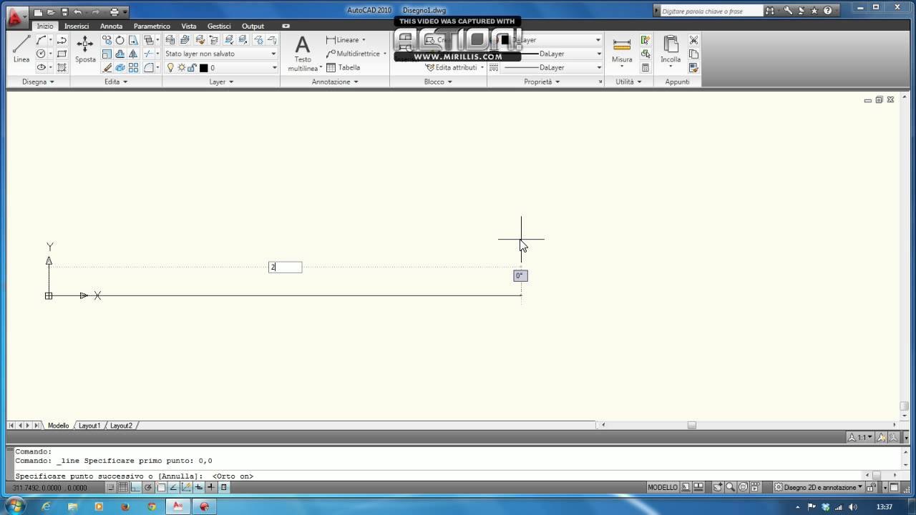Image resolution: width=916 pixels, height=515 pixels.
Task: Open the Windows Start button
Action: [x=14, y=506]
